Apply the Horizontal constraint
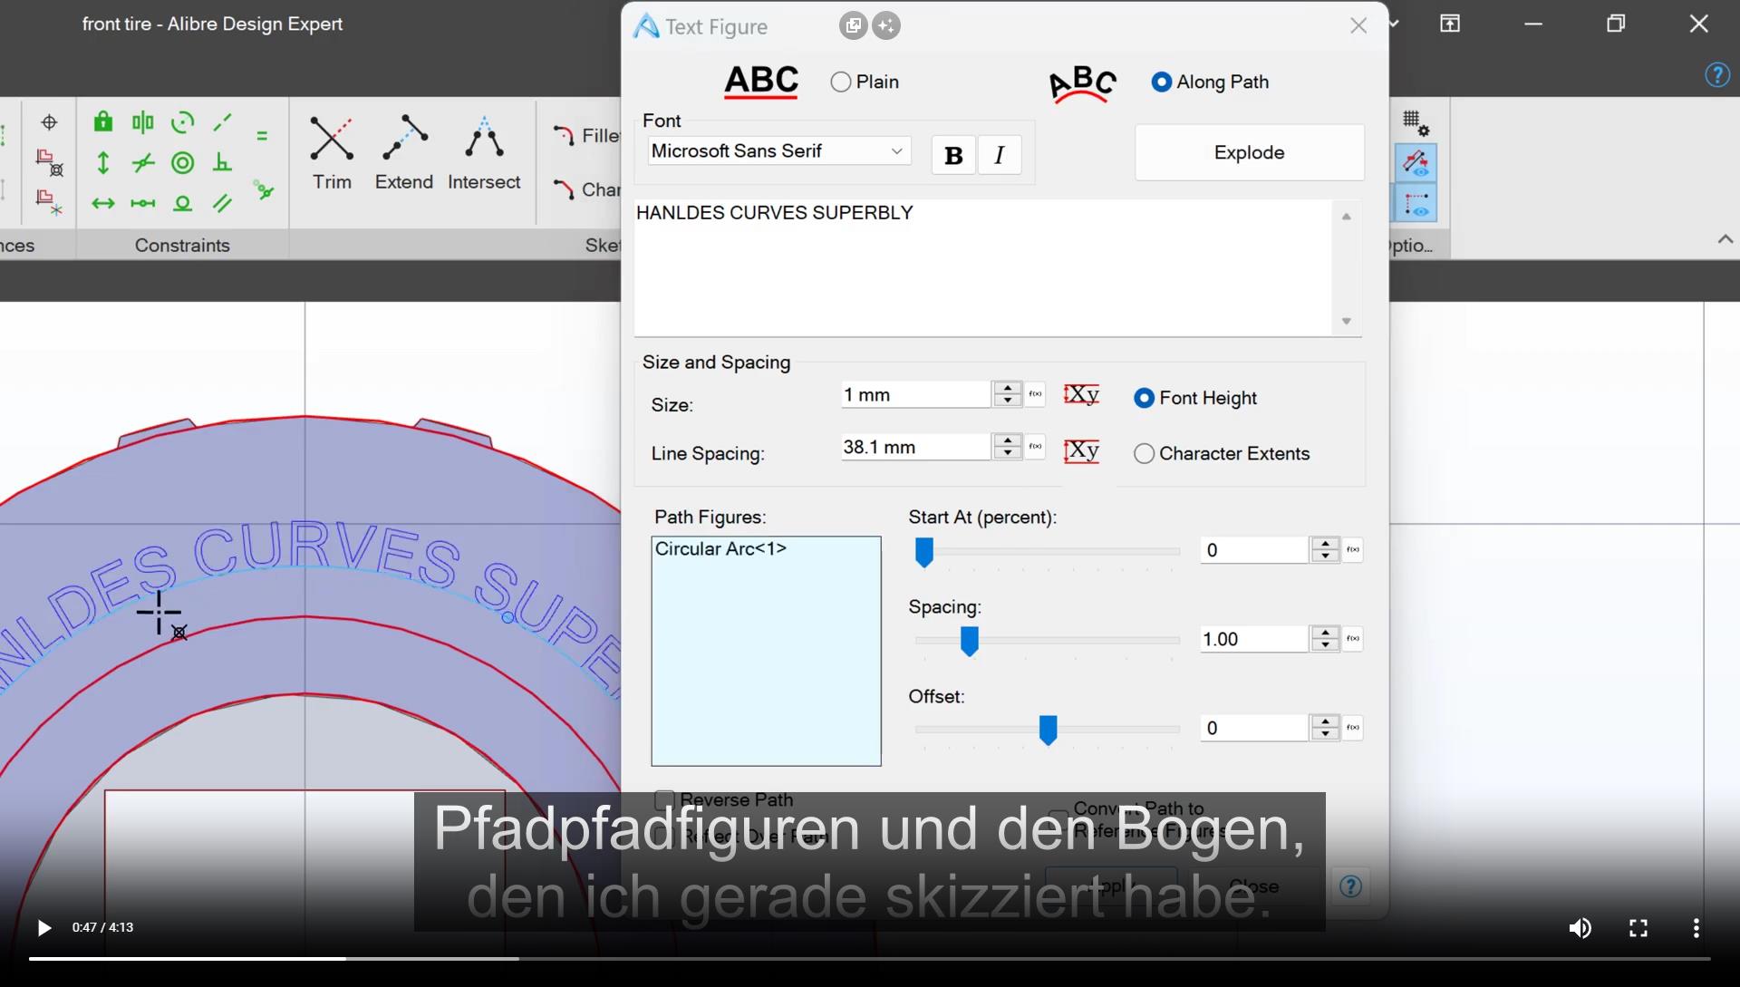Image resolution: width=1740 pixels, height=987 pixels. [x=103, y=203]
